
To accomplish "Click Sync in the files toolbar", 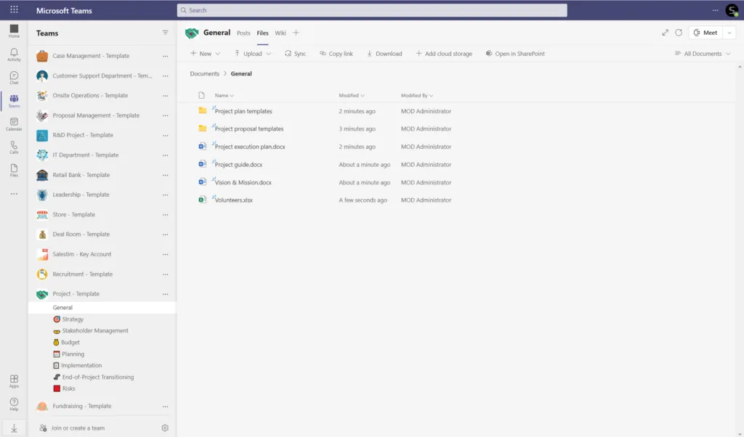I will coord(295,54).
